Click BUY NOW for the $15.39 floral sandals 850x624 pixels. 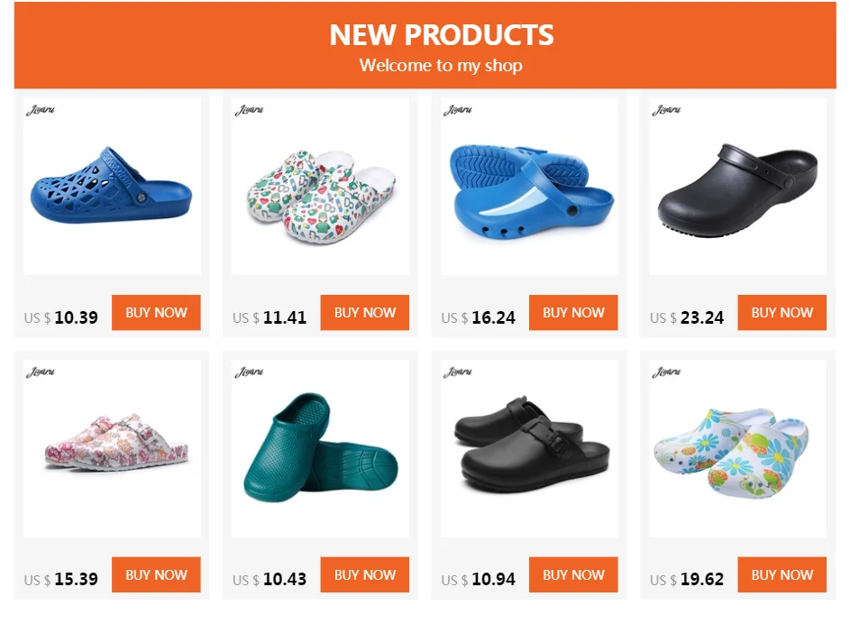[156, 574]
